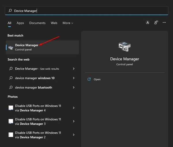Expand arrow for 'Device Manager 3' photo

tap(74, 121)
